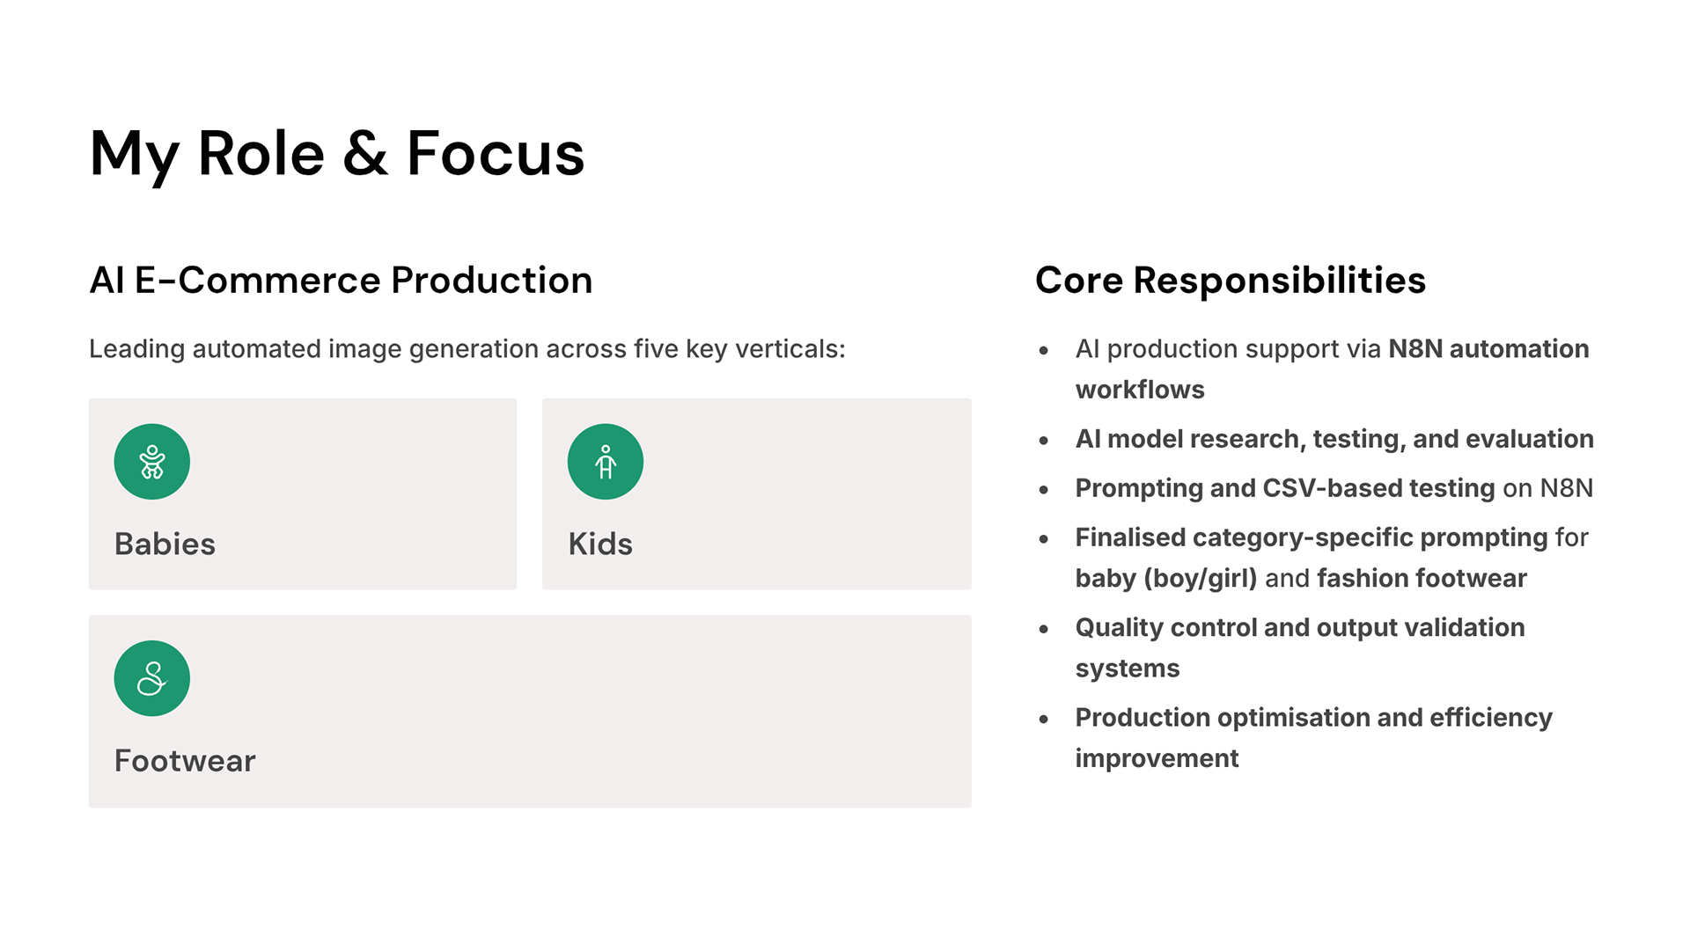Click the 'AI E-Commerce Production' heading

click(341, 281)
